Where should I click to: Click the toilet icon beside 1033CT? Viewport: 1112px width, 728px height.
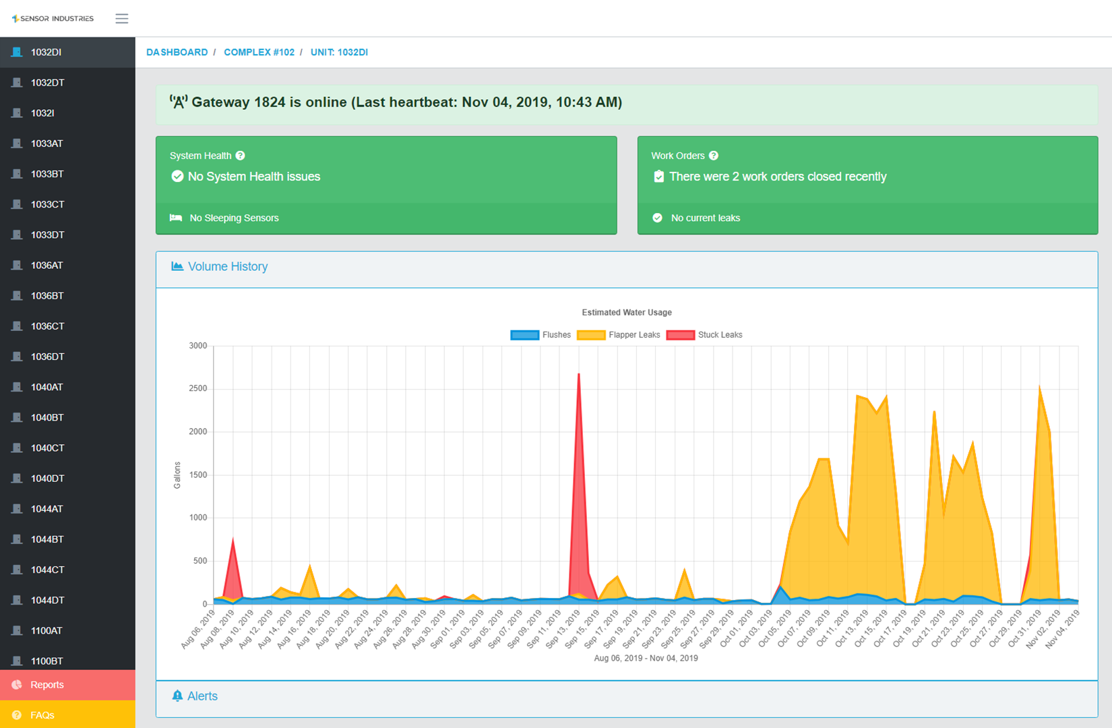(17, 204)
